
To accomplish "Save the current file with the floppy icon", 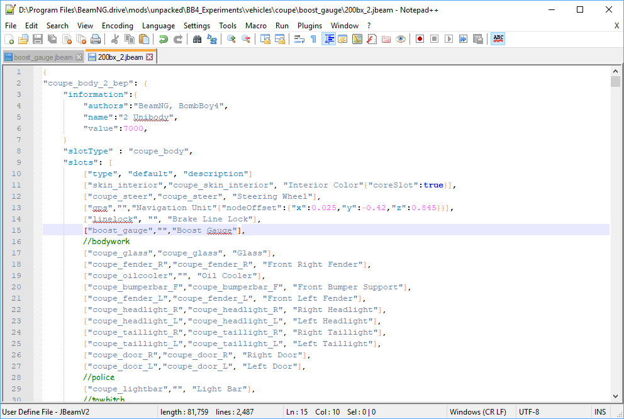I will (x=38, y=39).
